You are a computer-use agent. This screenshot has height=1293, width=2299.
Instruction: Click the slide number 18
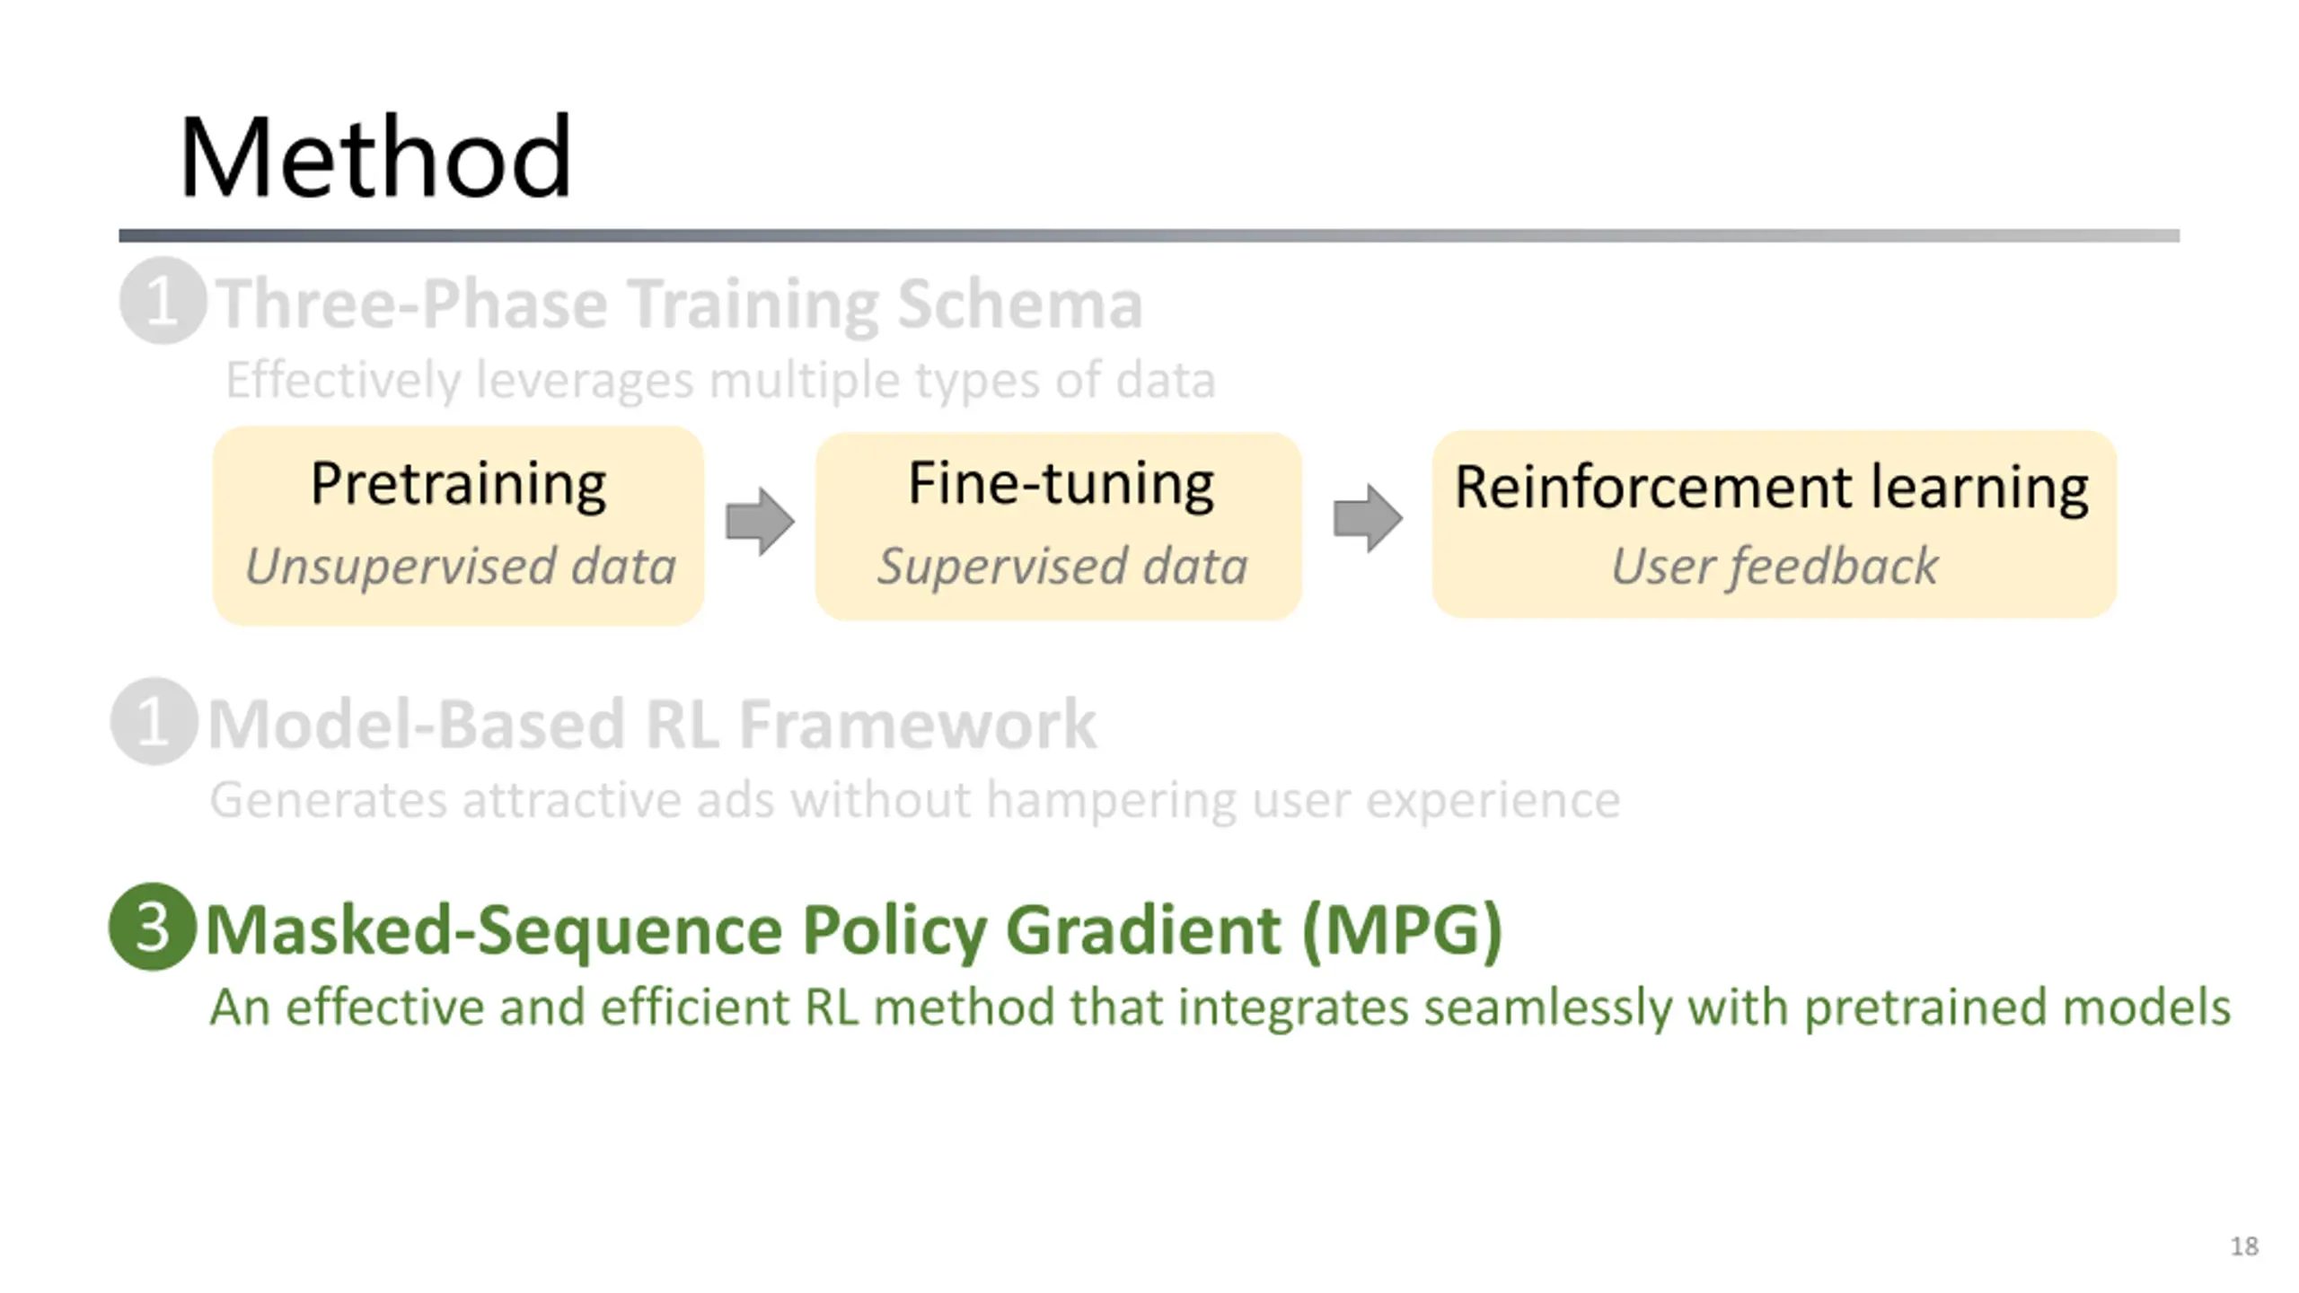pos(2244,1246)
